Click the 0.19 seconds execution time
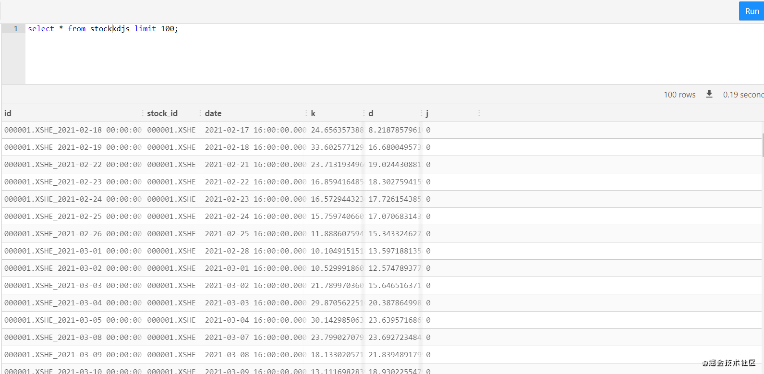The width and height of the screenshot is (764, 374). click(x=743, y=95)
